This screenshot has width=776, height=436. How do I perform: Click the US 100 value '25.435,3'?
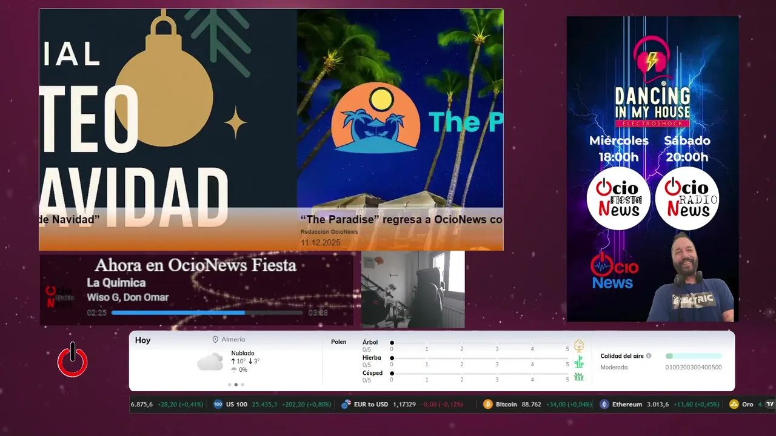(264, 405)
